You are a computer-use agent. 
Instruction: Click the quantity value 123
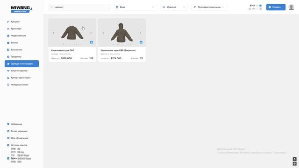click(x=91, y=58)
